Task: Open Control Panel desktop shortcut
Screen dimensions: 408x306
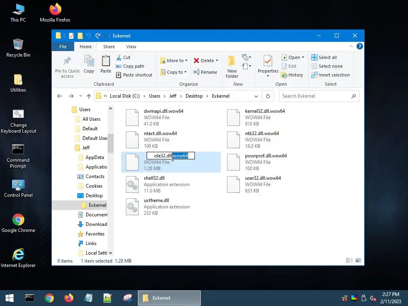Action: tap(18, 188)
